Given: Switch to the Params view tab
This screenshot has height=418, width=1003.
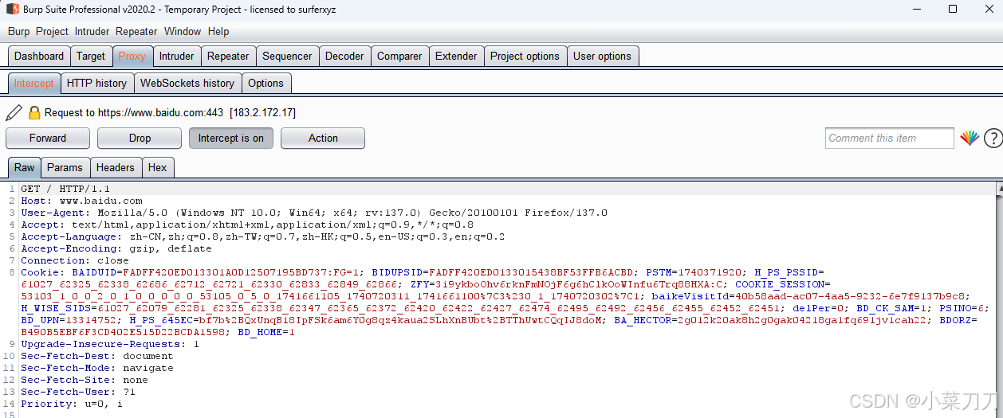Looking at the screenshot, I should coord(65,167).
